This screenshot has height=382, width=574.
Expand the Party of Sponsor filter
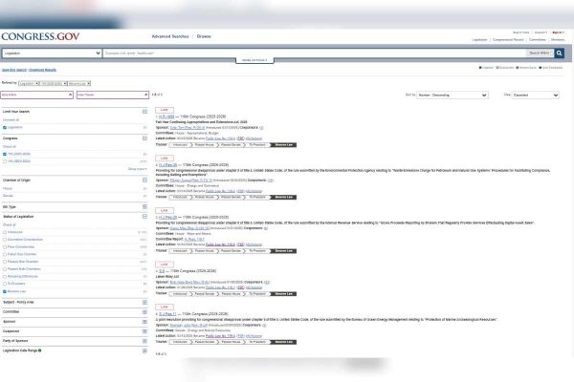coord(144,341)
